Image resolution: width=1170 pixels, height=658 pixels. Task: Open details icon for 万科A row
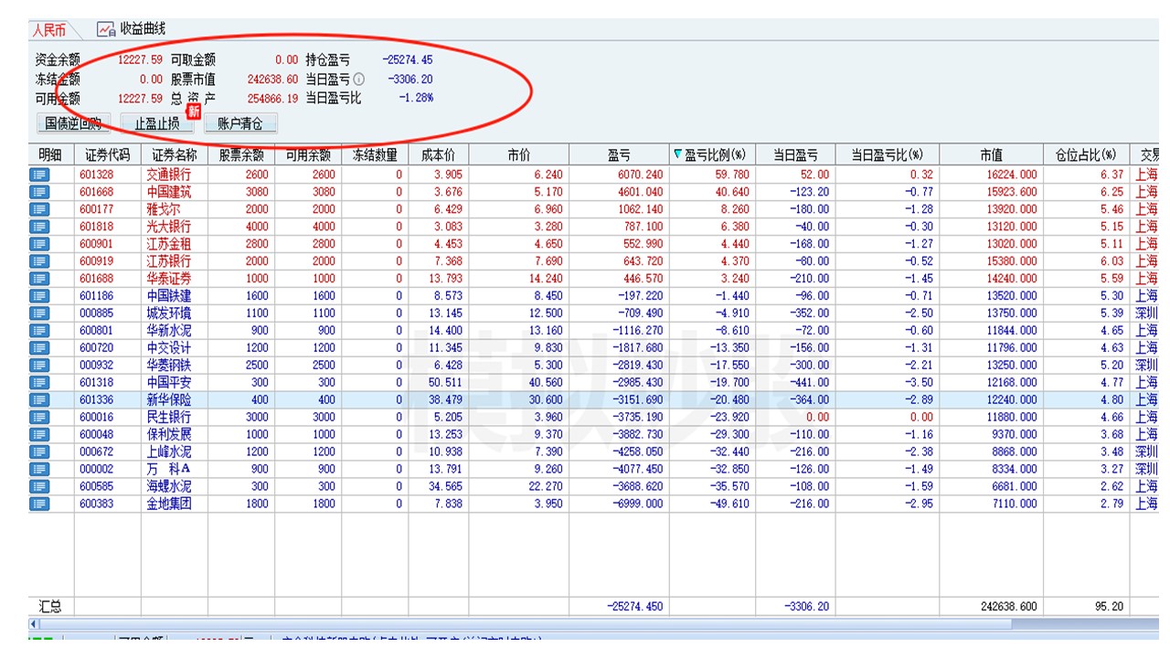tap(39, 469)
